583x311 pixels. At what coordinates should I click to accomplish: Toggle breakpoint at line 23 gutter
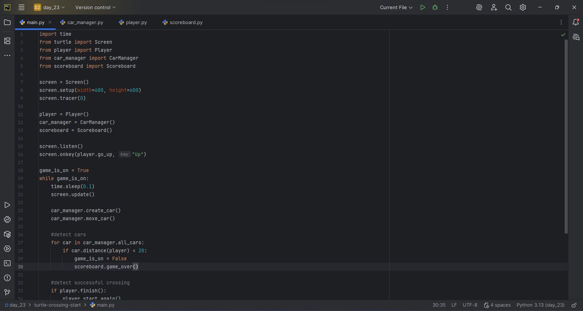(20, 210)
